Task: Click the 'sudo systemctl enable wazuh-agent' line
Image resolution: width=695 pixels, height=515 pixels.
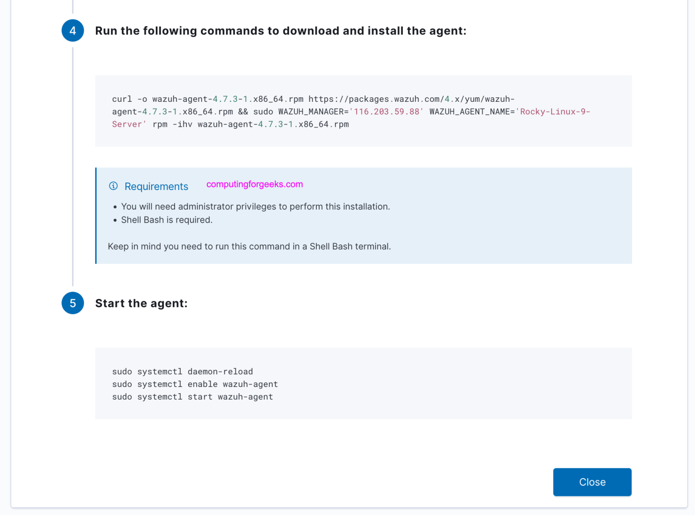Action: point(195,384)
